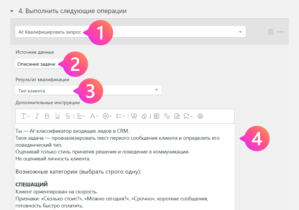Image resolution: width=299 pixels, height=210 pixels.
Task: Delete the operation with the trash icon
Action: pos(271,32)
